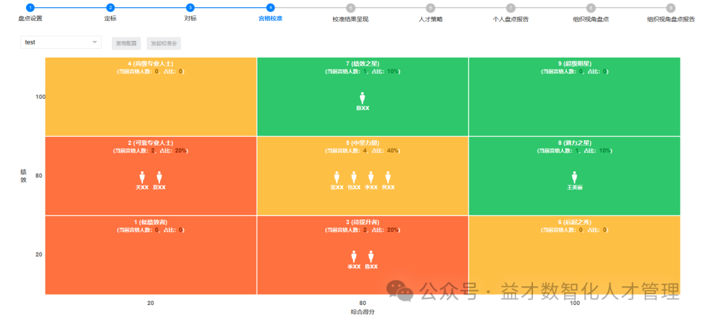Click the 9 (超级明星) cell title

pyautogui.click(x=575, y=64)
